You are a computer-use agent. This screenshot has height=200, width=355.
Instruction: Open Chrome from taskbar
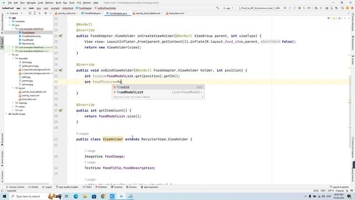(x=103, y=196)
